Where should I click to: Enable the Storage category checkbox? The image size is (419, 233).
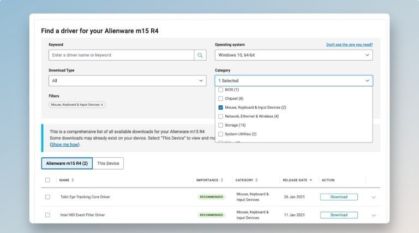coord(220,125)
